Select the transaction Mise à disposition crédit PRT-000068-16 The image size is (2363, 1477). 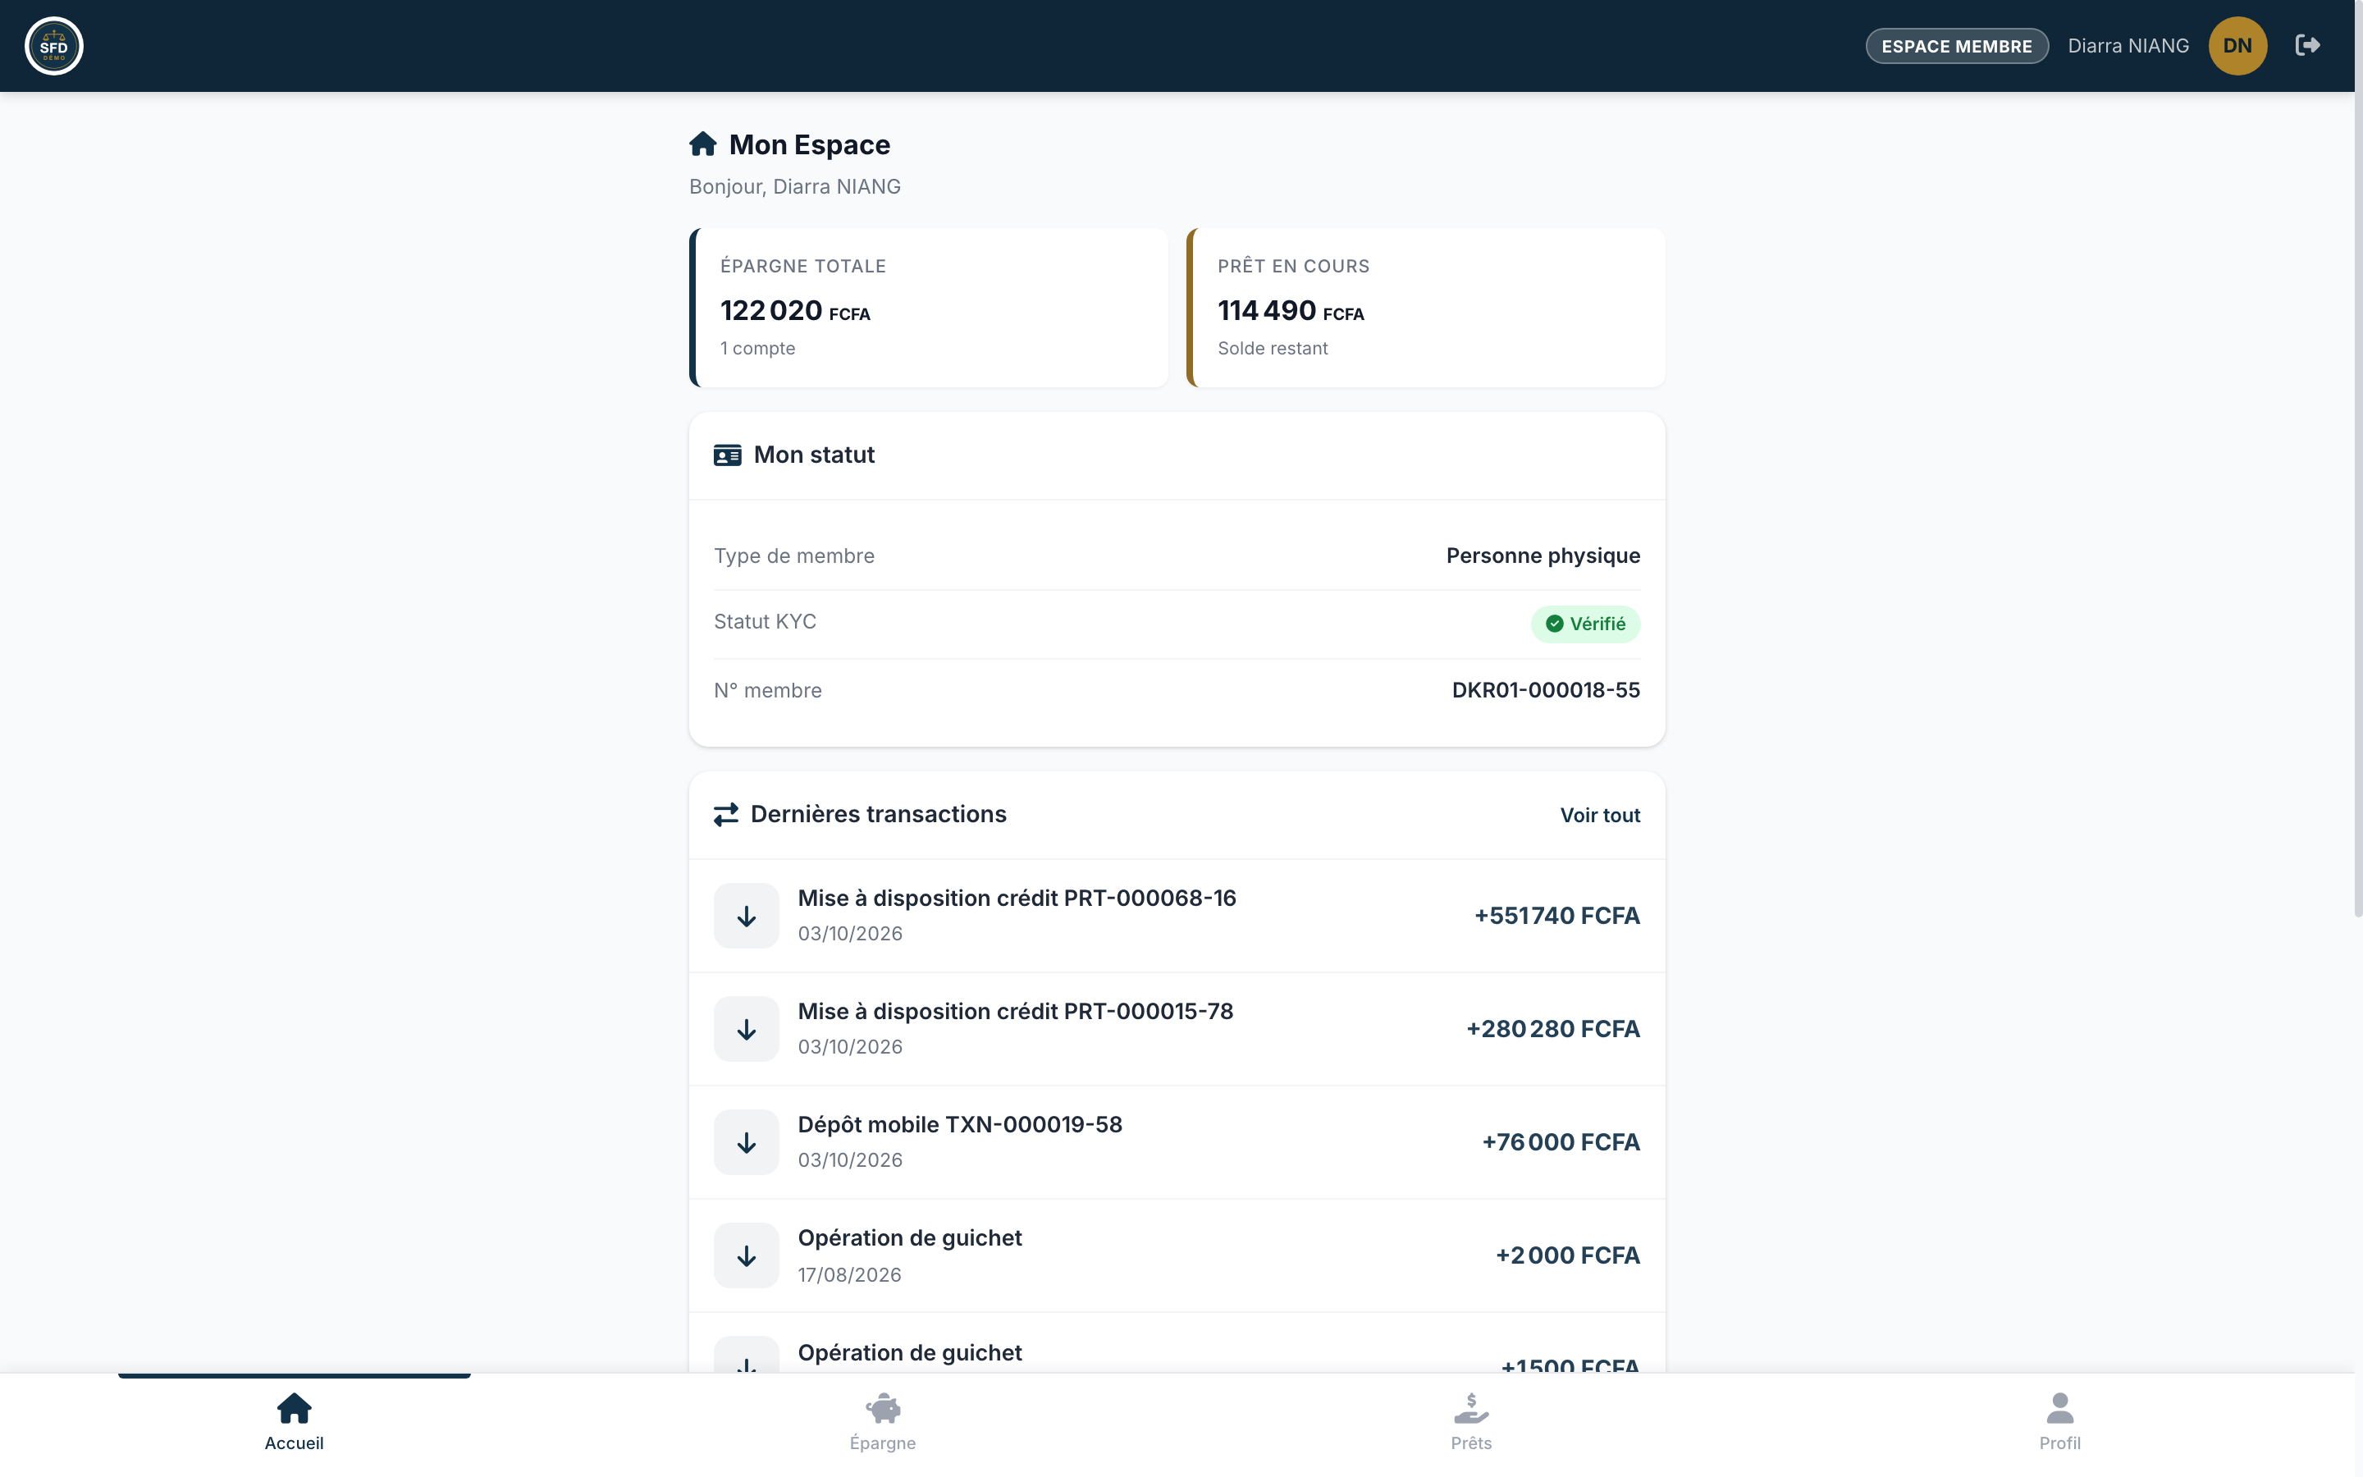[x=1177, y=917]
